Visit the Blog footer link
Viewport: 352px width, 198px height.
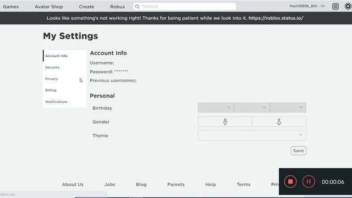point(141,184)
